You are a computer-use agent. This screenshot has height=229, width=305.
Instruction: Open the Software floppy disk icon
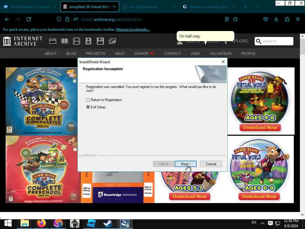click(x=100, y=41)
